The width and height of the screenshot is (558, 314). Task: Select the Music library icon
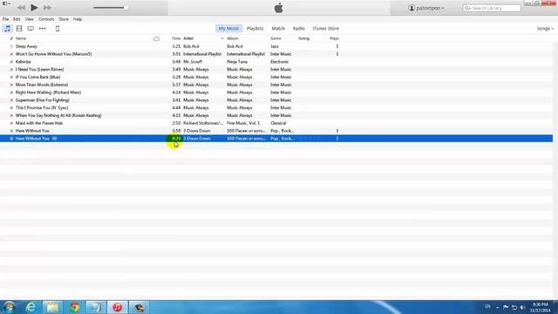coord(7,29)
